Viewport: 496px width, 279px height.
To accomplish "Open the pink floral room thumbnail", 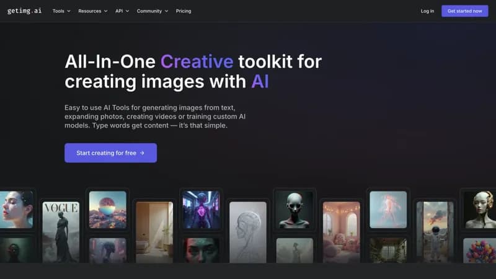I will click(342, 232).
